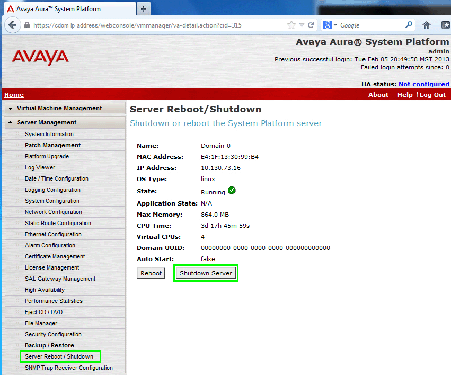The height and width of the screenshot is (375, 451).
Task: Open Network Configuration
Action: 54,212
